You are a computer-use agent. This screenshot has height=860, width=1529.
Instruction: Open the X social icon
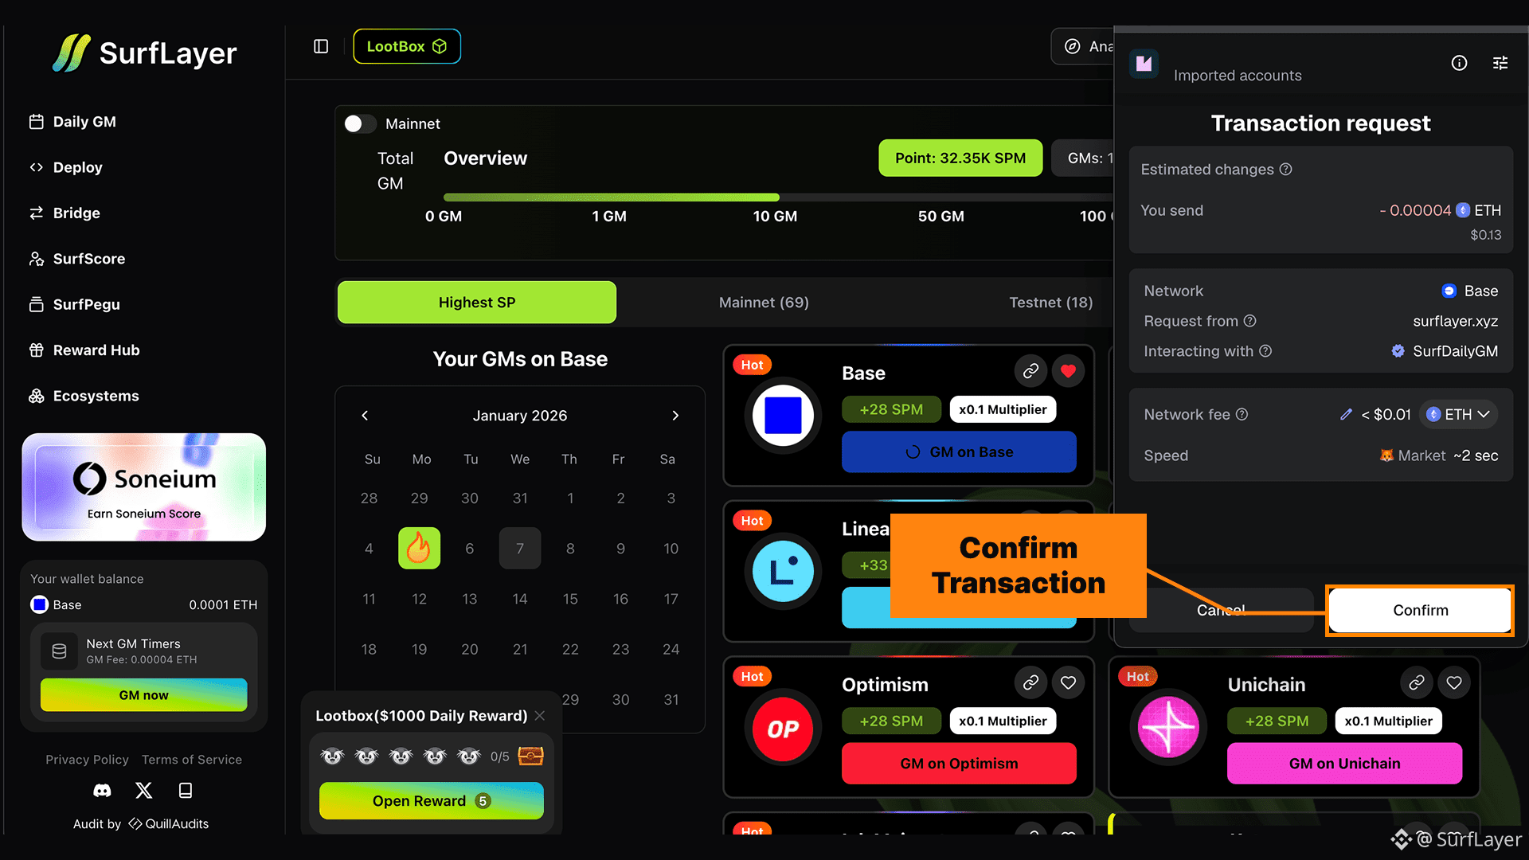(143, 791)
